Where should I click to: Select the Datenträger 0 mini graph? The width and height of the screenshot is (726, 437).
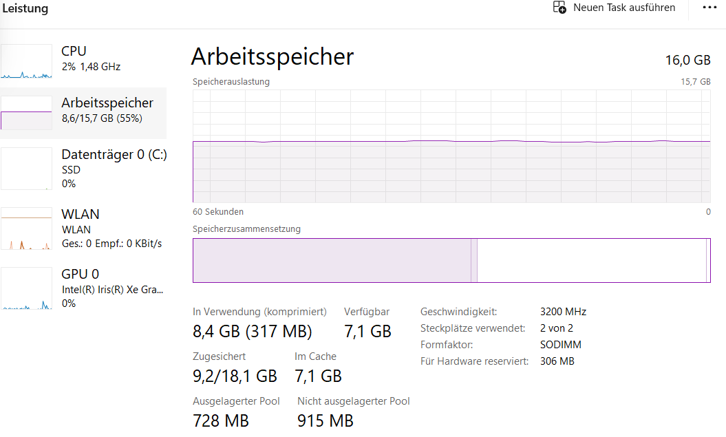point(26,168)
